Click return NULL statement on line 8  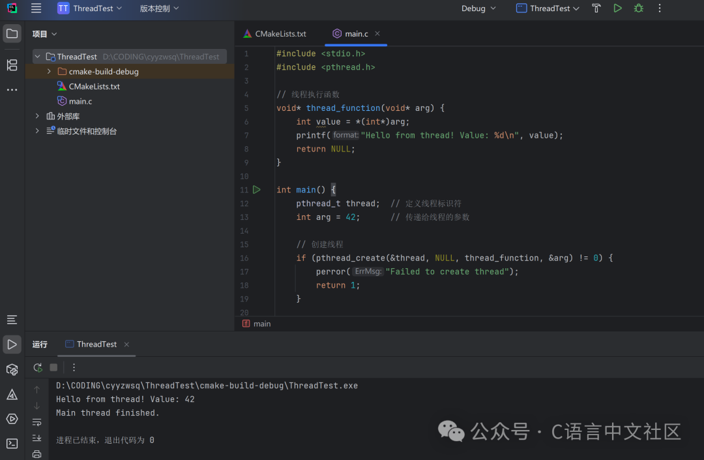point(325,149)
